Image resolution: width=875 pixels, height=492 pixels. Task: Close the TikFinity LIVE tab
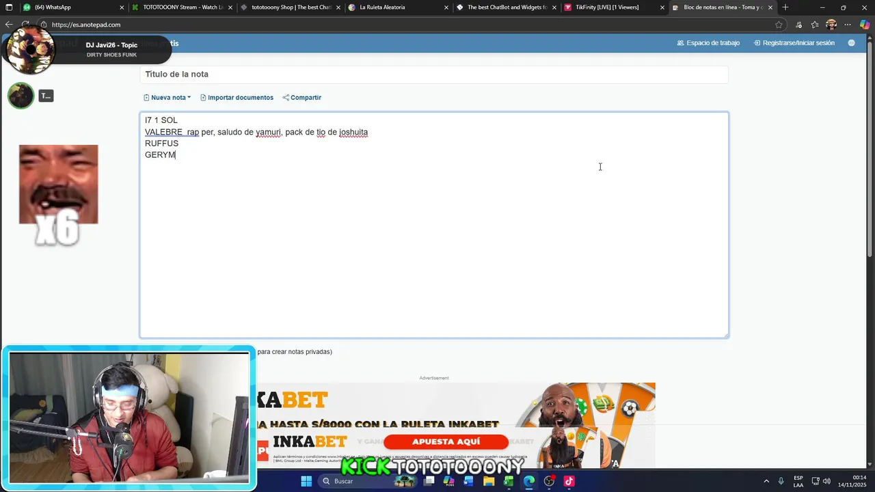(662, 8)
